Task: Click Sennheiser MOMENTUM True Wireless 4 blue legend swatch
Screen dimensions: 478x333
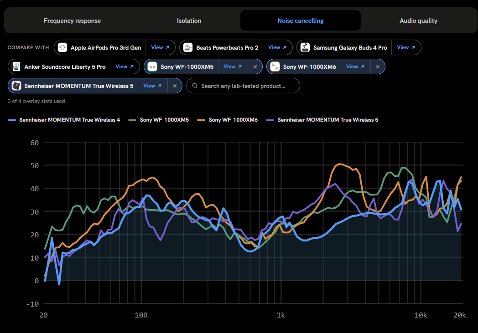Action: 12,120
